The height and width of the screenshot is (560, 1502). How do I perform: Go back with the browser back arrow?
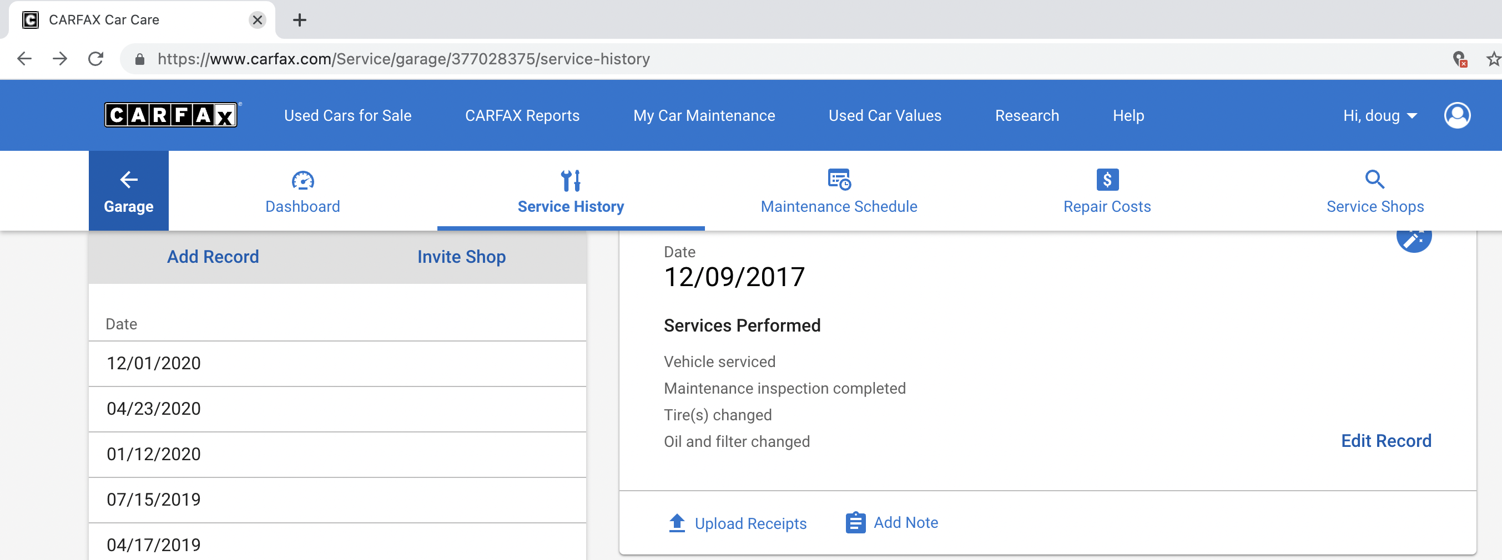coord(24,58)
